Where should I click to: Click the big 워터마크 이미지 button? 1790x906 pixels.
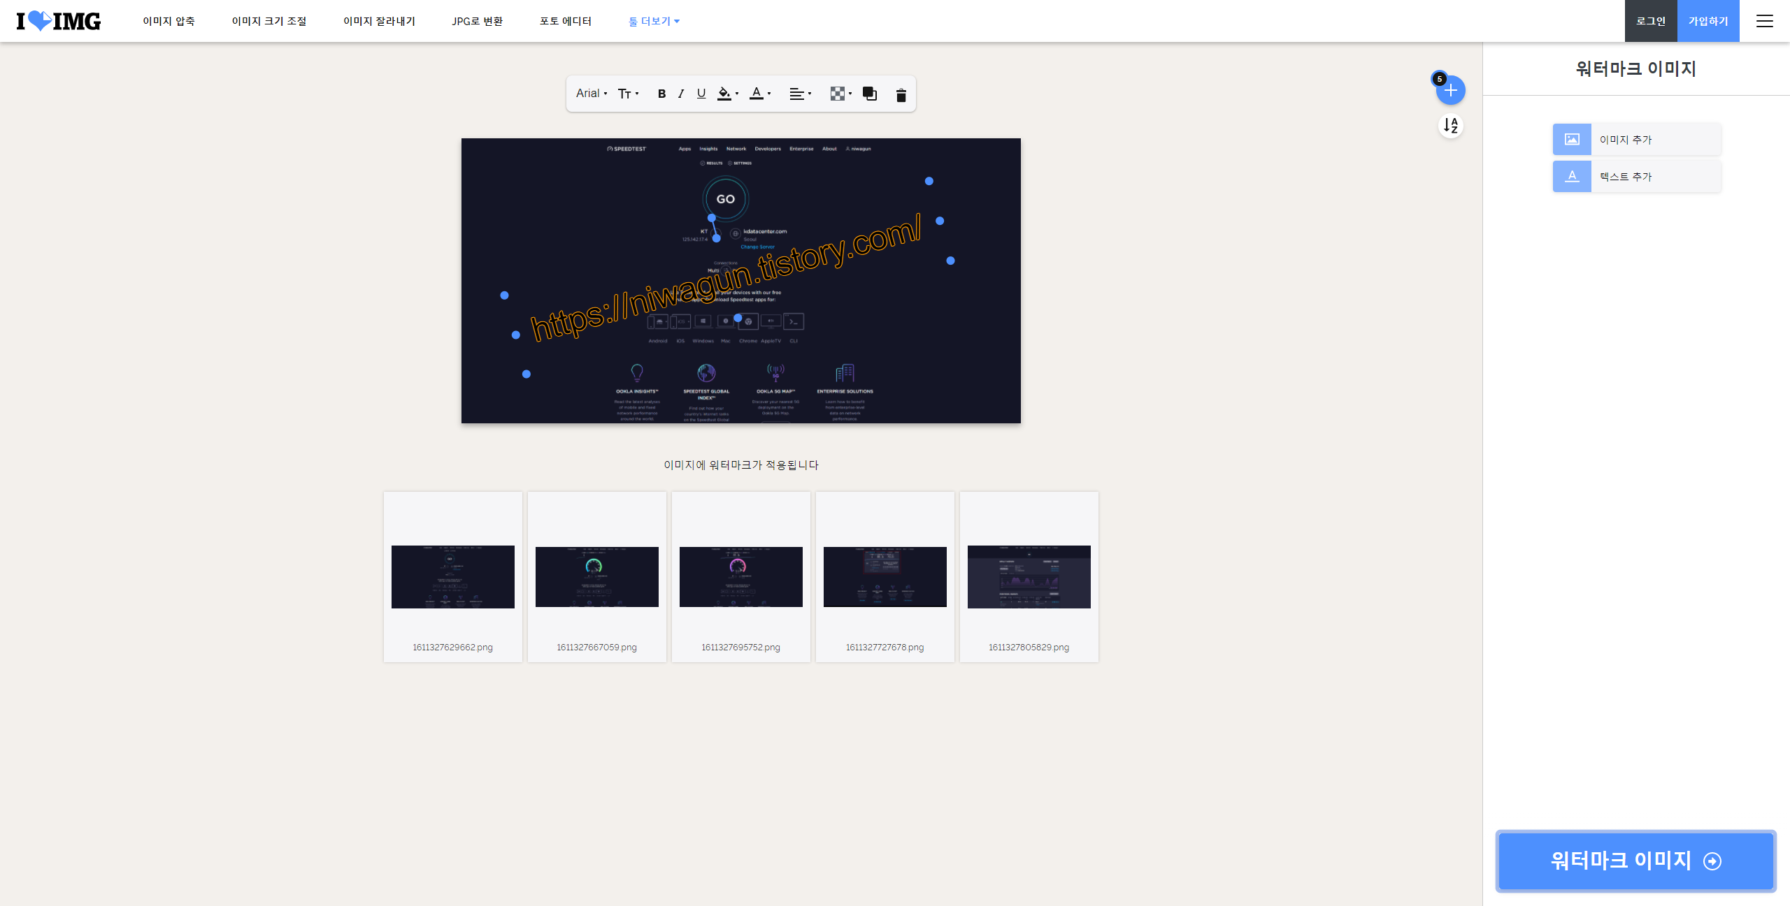[1635, 861]
